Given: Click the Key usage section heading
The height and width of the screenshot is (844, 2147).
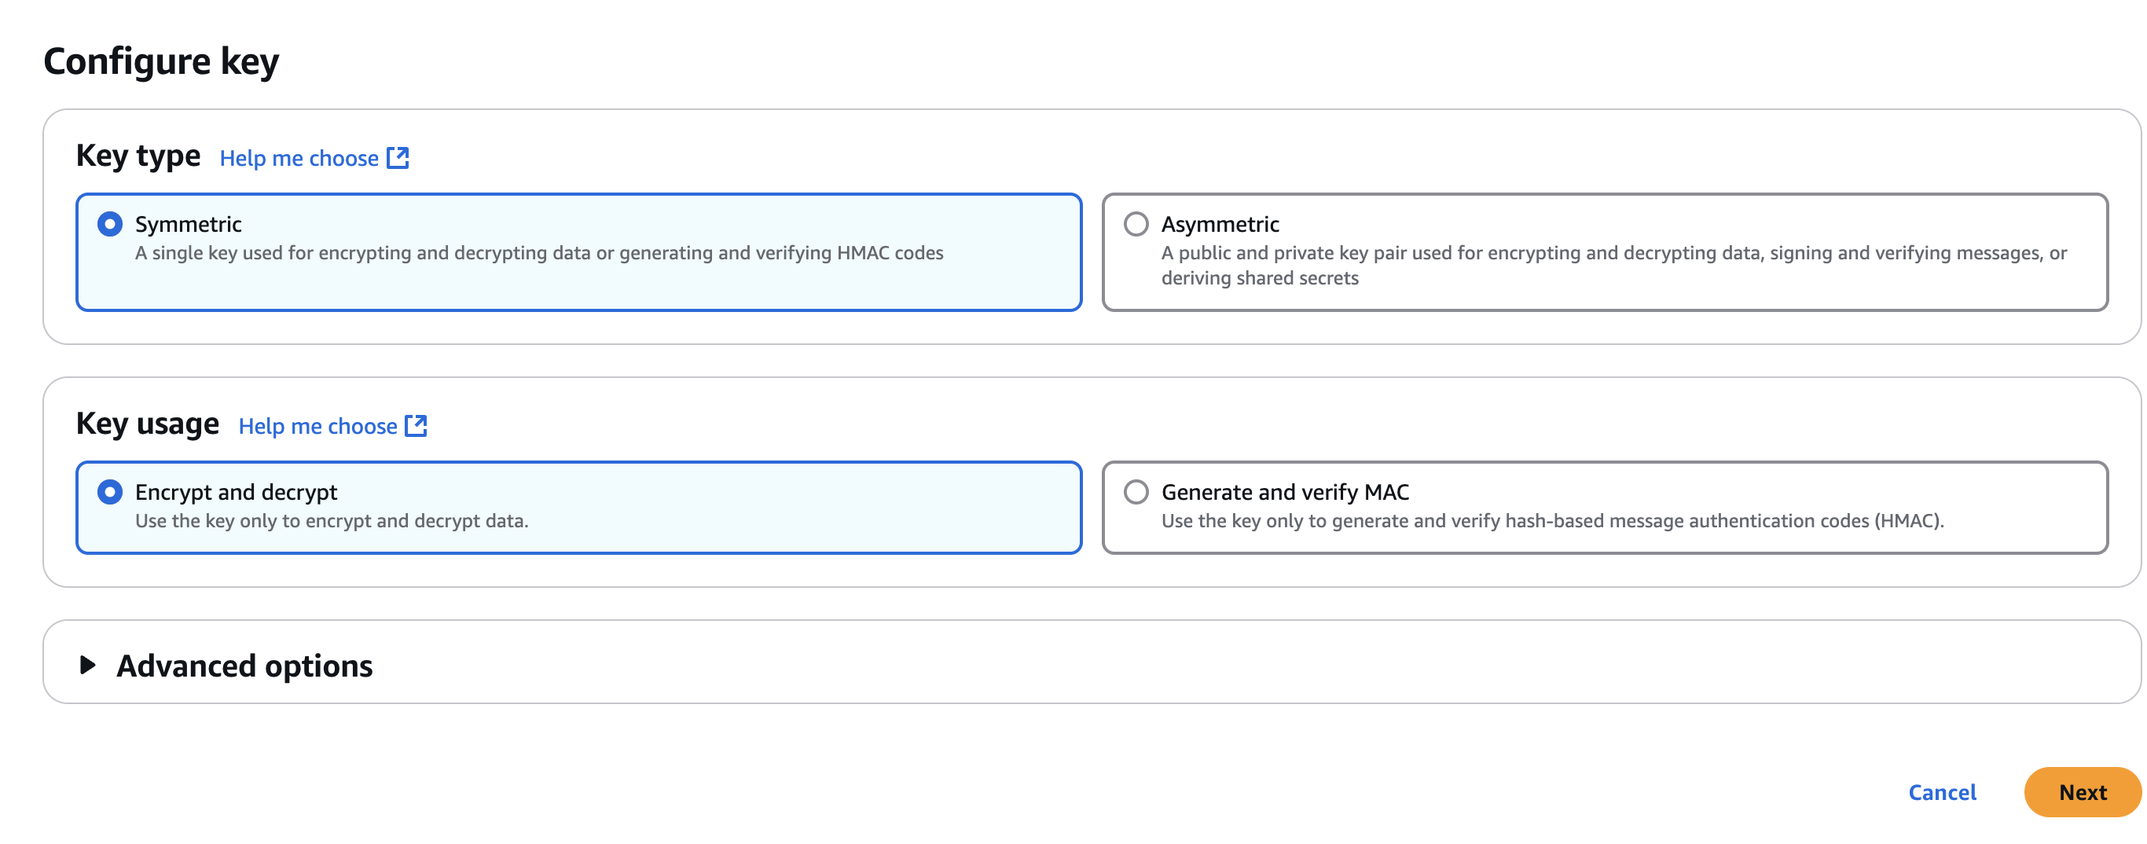Looking at the screenshot, I should 148,424.
